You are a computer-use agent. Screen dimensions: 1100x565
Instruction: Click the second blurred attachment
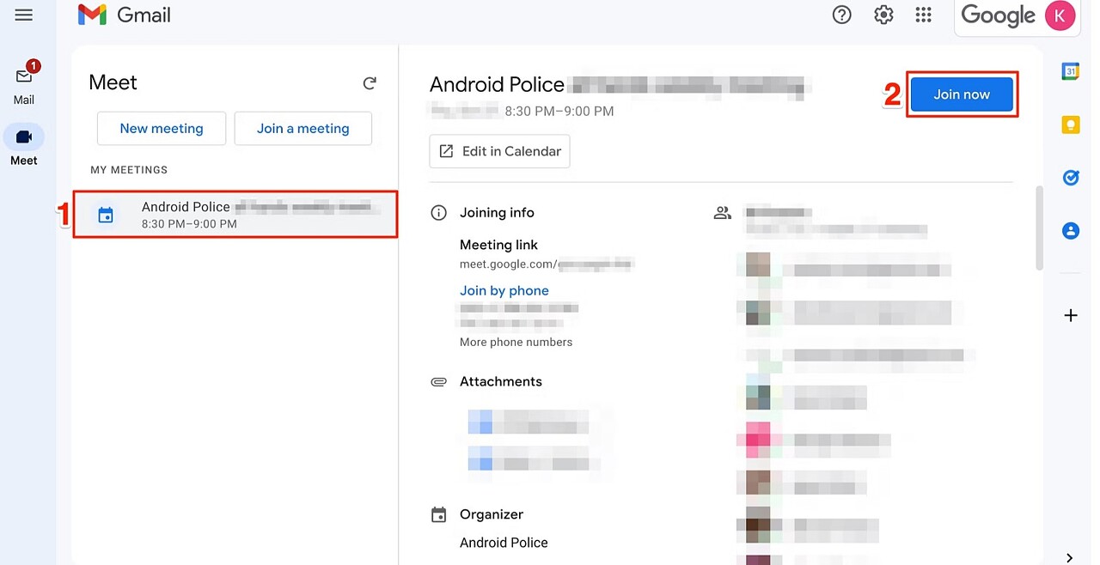pos(529,459)
